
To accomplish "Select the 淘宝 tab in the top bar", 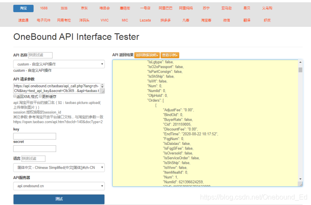I will tap(23, 8).
